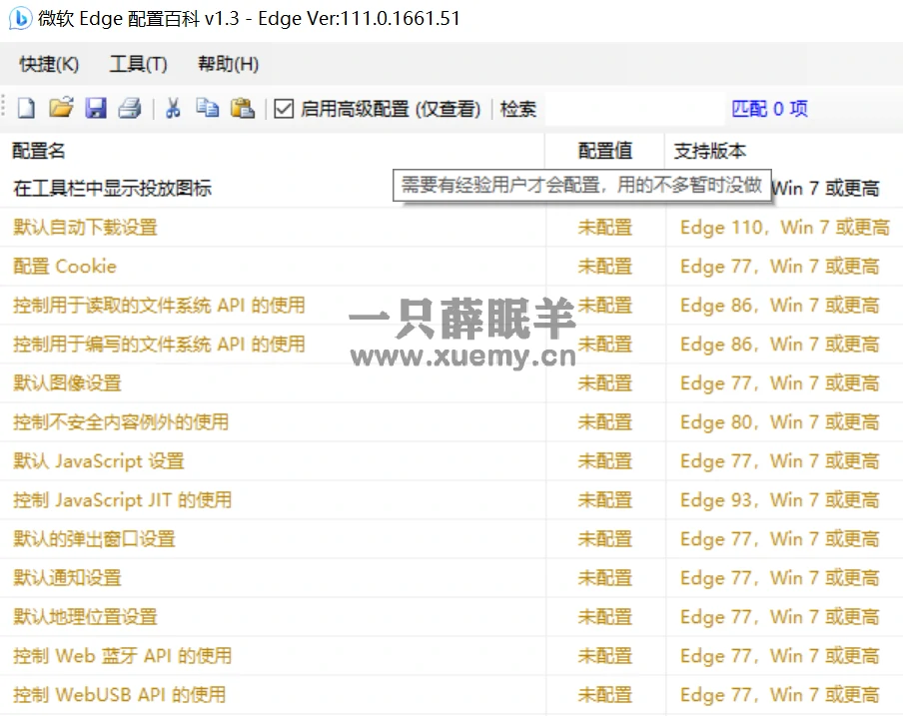Open the 快捷(K) menu
Image resolution: width=903 pixels, height=716 pixels.
click(x=49, y=64)
